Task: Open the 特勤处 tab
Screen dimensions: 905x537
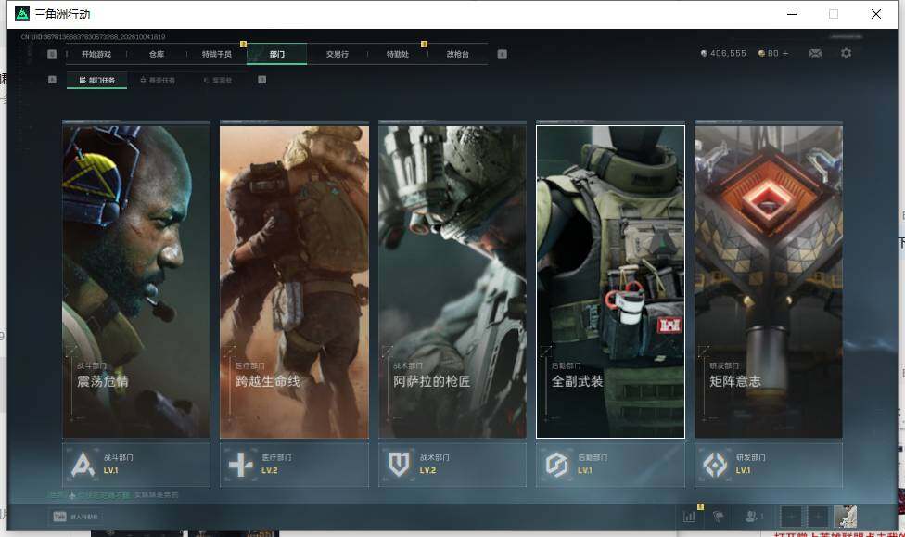Action: 397,55
